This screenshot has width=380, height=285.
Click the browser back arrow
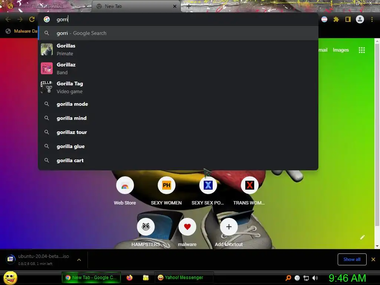coord(8,19)
